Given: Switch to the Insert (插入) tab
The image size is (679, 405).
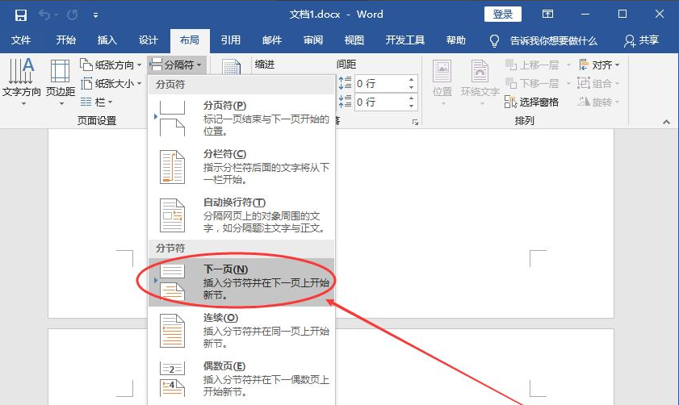Looking at the screenshot, I should 107,40.
